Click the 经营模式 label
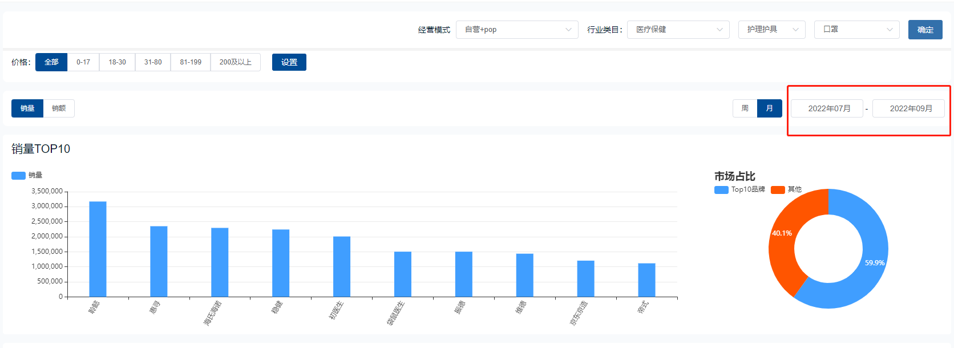Viewport: 954px width, 348px height. click(x=434, y=30)
